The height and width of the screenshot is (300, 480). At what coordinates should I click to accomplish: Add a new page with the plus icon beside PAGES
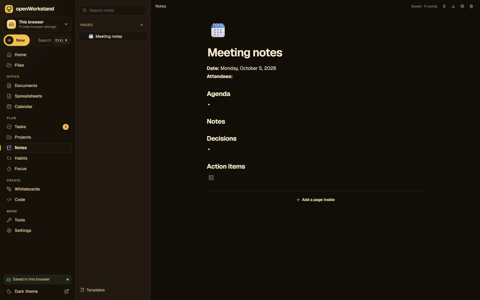(142, 25)
